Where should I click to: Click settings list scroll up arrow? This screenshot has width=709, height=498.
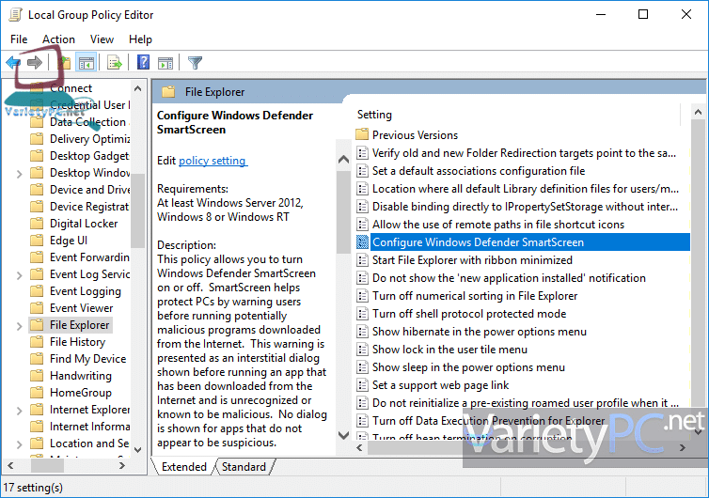pyautogui.click(x=698, y=112)
